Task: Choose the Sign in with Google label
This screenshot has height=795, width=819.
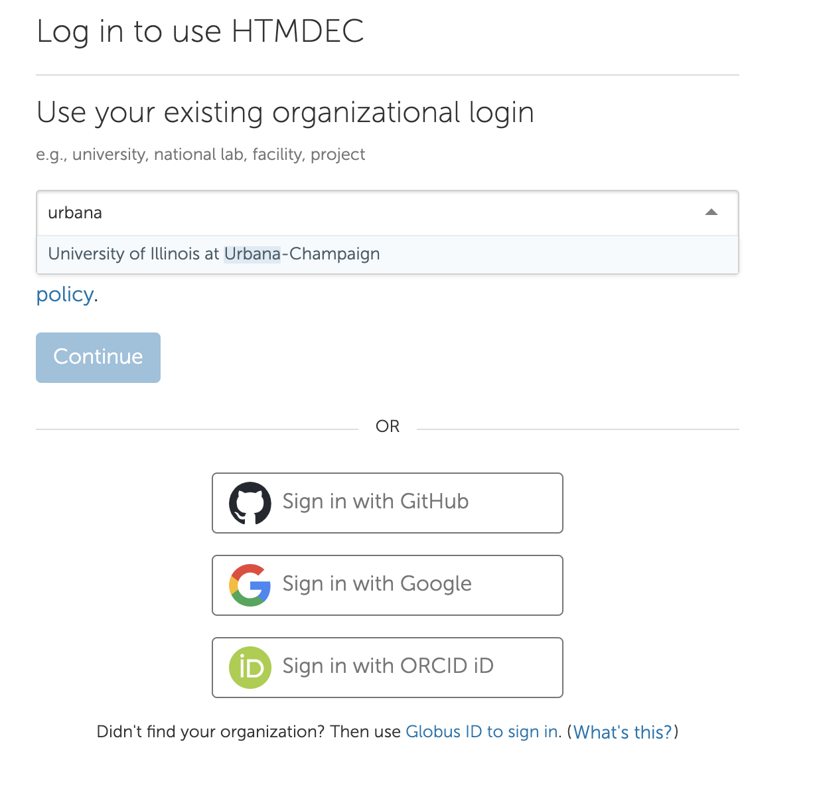Action: 377,584
